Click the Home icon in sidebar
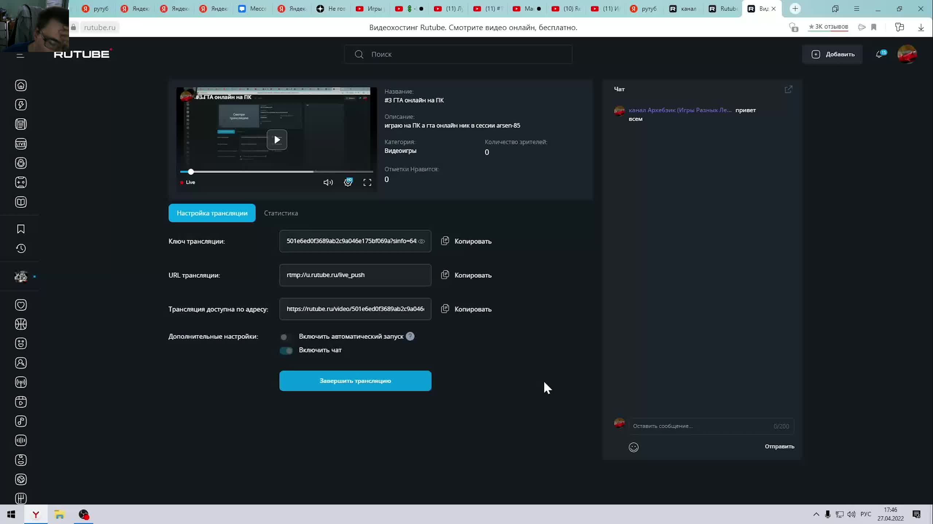Viewport: 933px width, 524px height. pyautogui.click(x=21, y=86)
